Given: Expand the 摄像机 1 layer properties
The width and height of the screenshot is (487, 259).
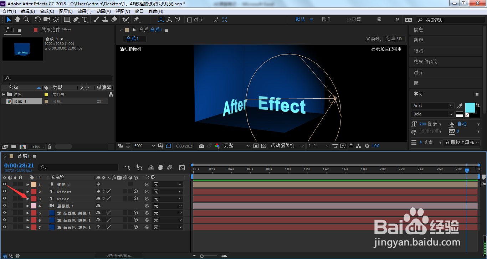Looking at the screenshot, I should 28,206.
